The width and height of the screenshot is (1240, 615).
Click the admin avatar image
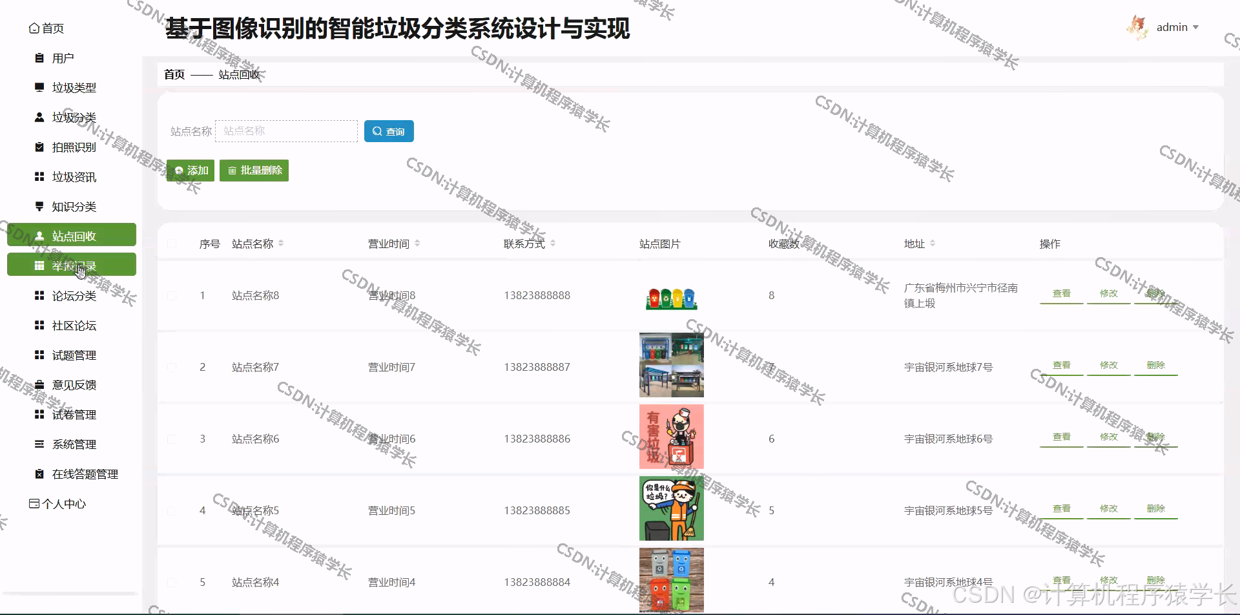click(x=1137, y=27)
